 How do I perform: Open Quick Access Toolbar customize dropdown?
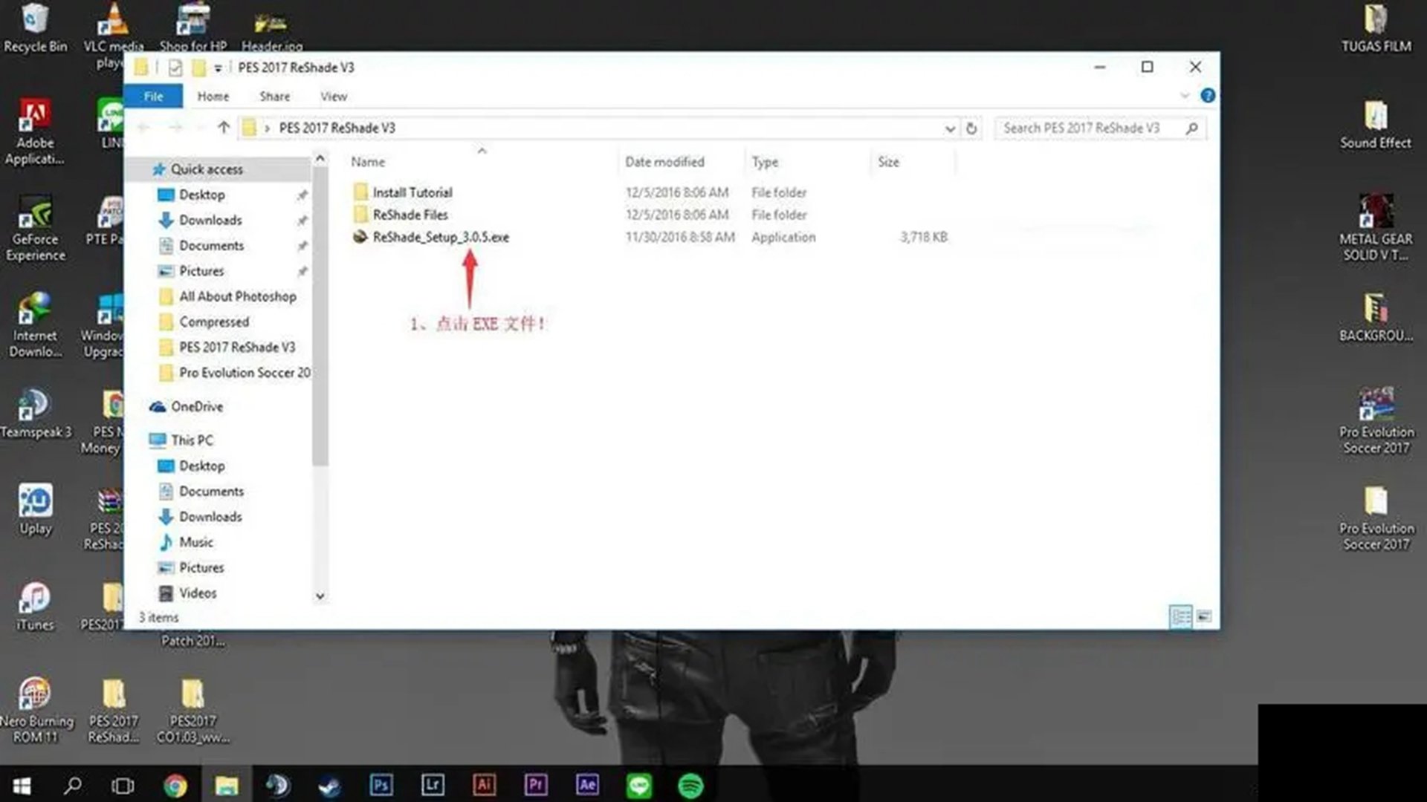[218, 68]
